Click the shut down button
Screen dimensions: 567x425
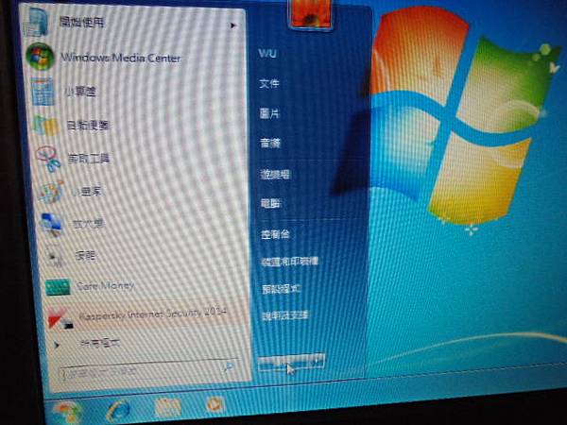coord(284,362)
